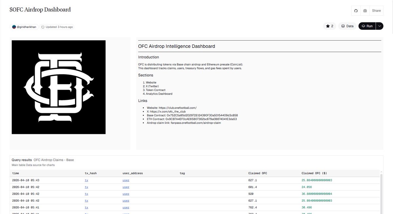Screen dimensions: 393x214
Task: Click the table's vertical scrollbar
Action: pyautogui.click(x=381, y=193)
